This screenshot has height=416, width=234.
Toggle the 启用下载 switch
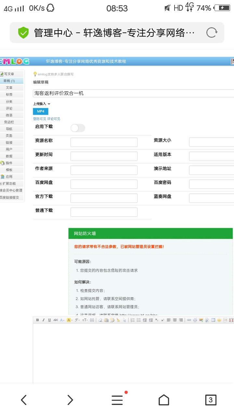coord(78,128)
